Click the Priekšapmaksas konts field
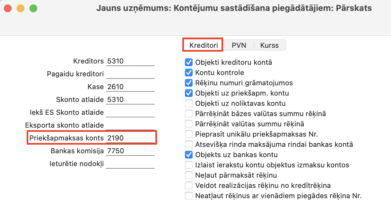 (130, 138)
